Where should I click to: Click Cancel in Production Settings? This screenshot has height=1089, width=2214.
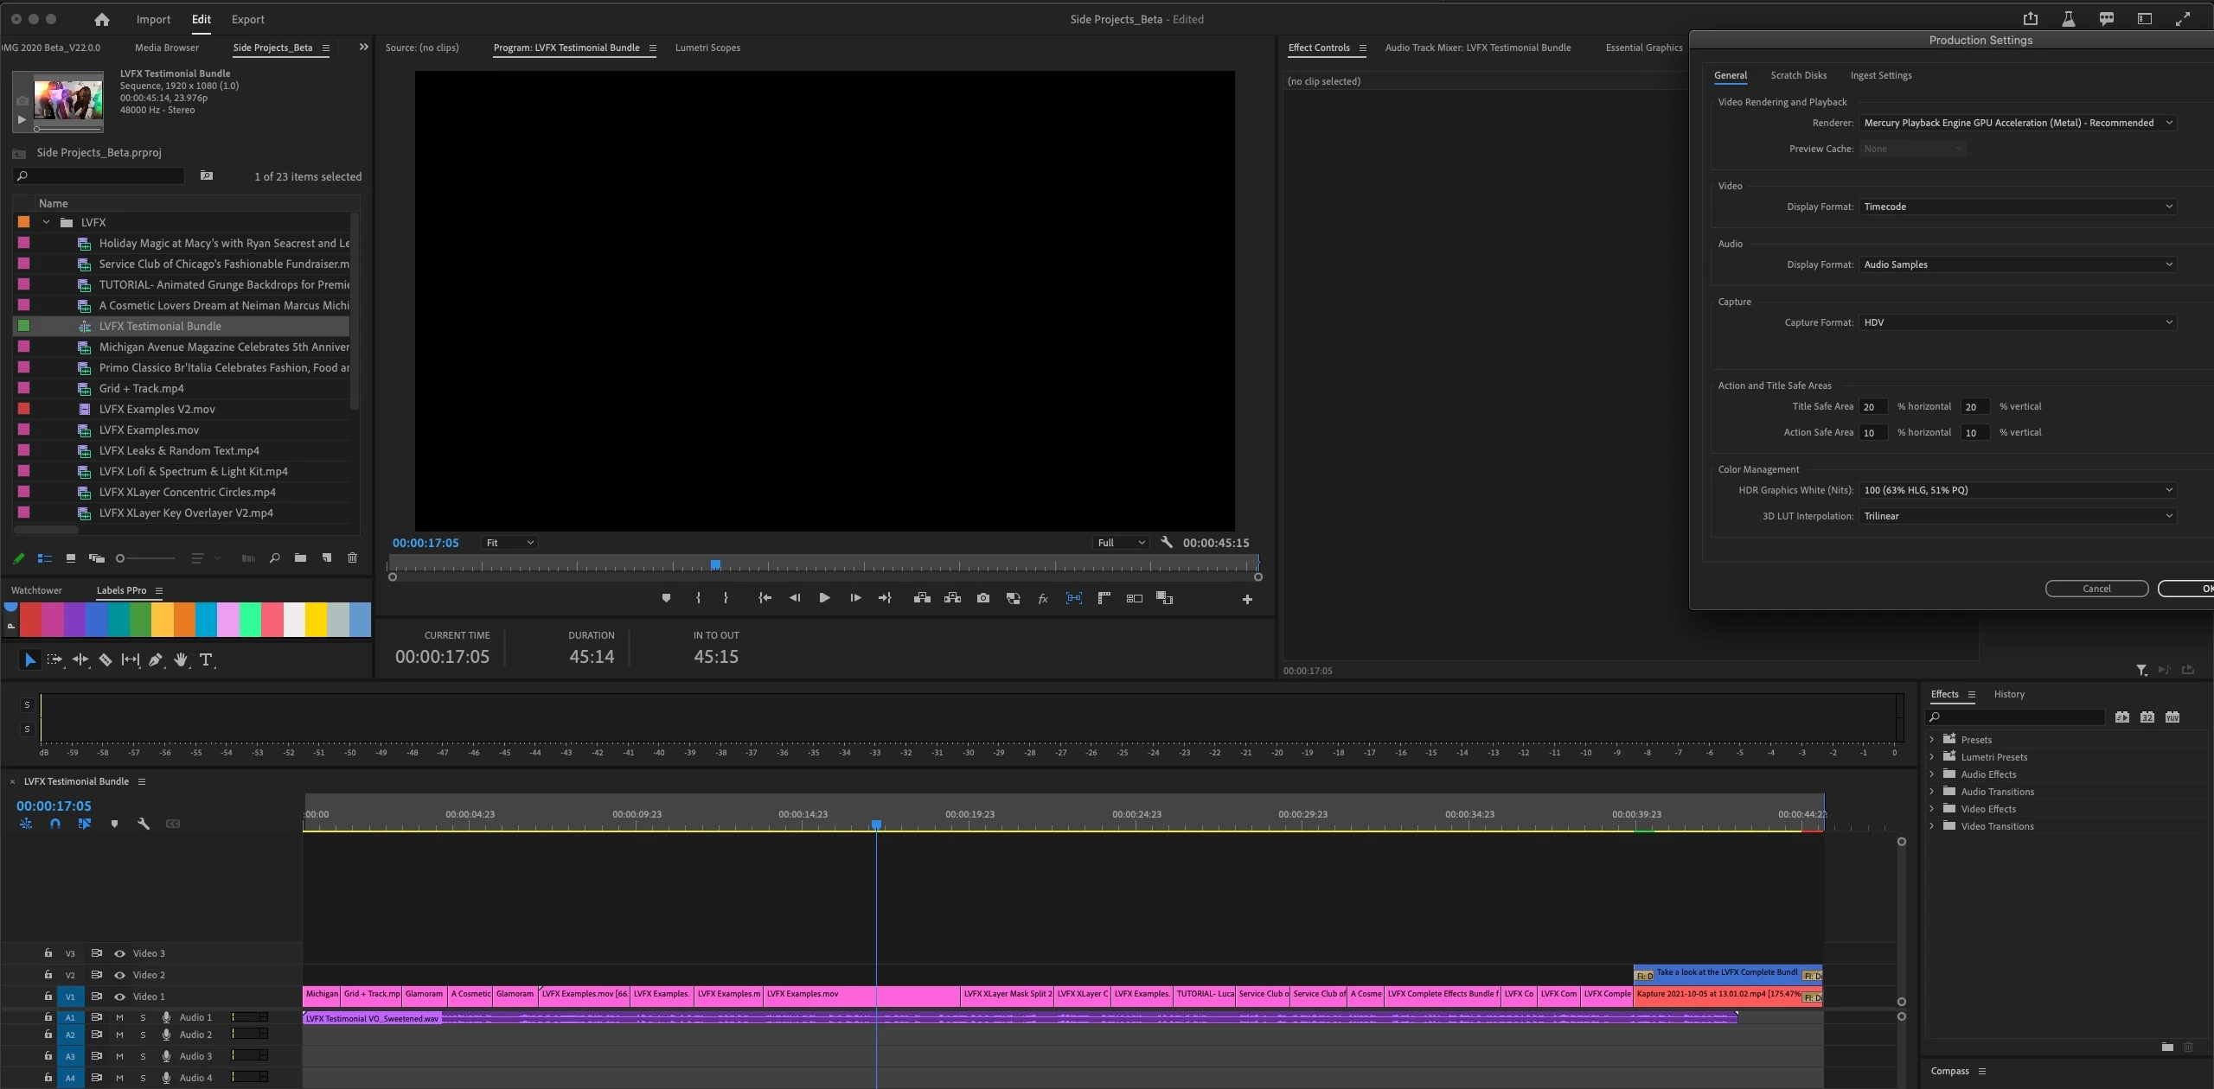click(x=2096, y=589)
